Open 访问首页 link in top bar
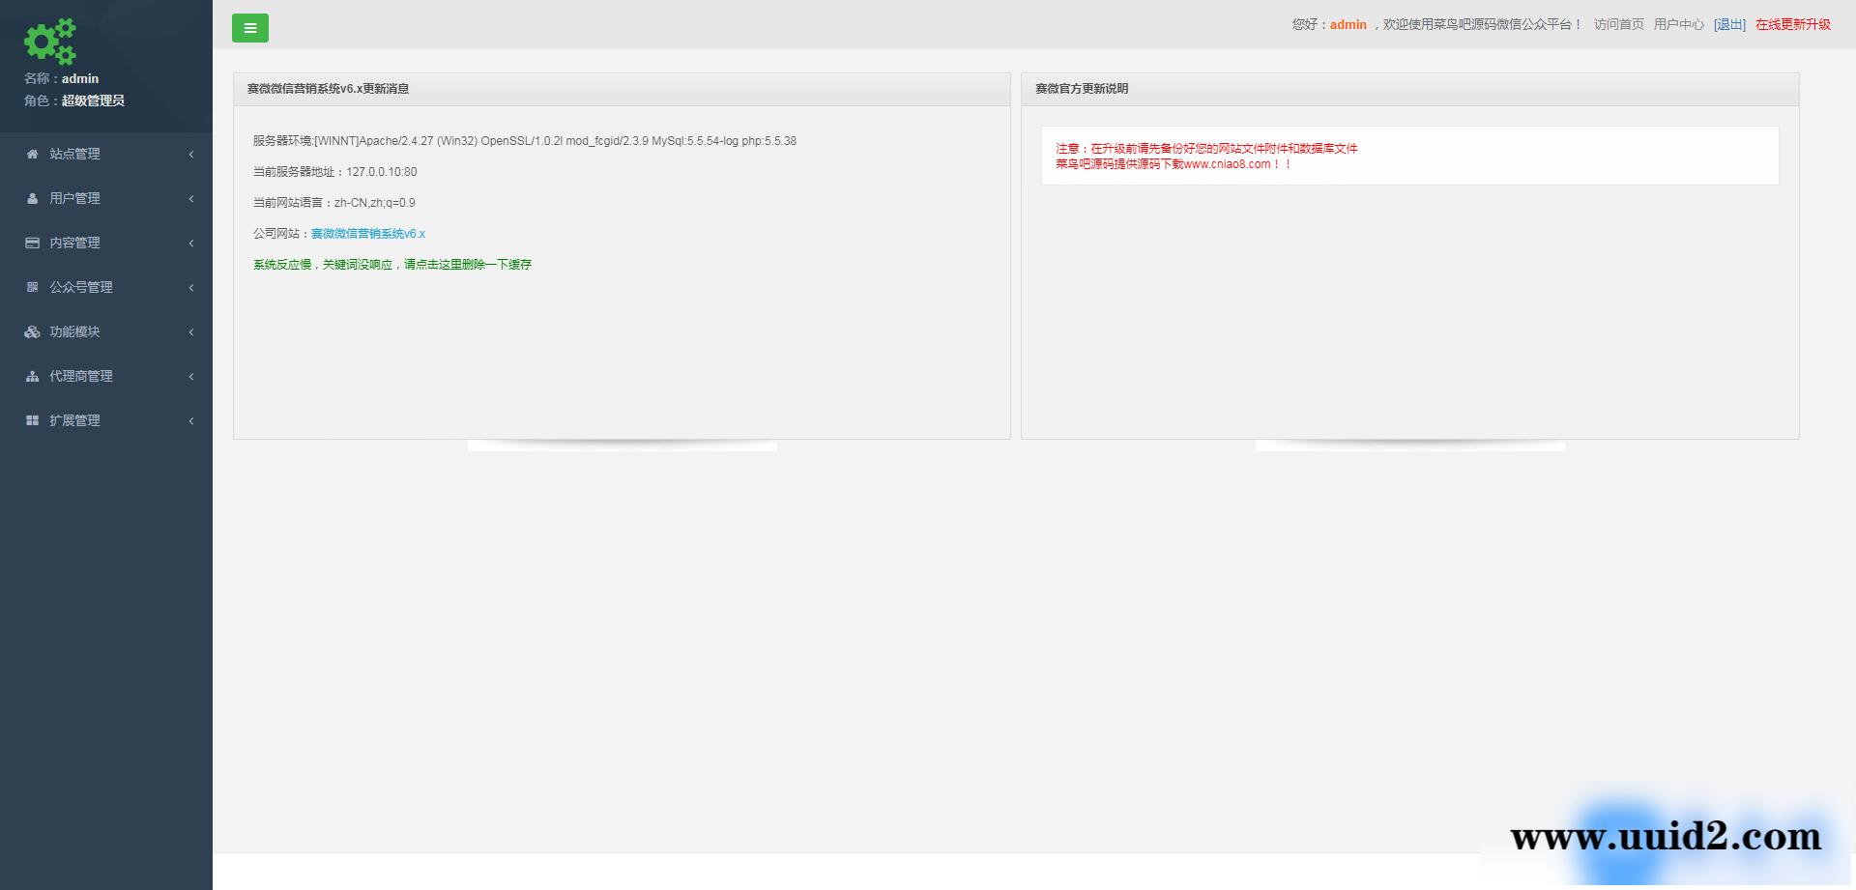 1618,24
